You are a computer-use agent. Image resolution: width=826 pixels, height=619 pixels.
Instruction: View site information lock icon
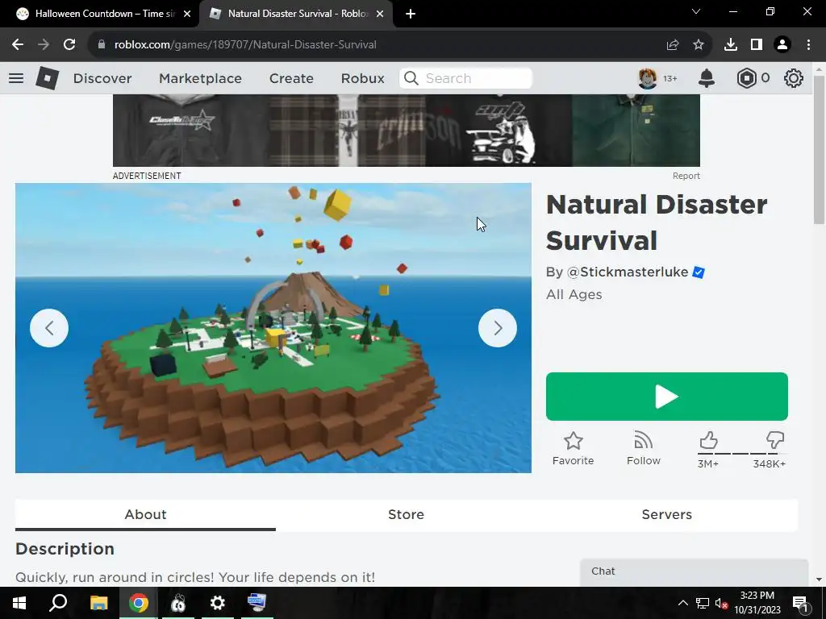click(102, 45)
